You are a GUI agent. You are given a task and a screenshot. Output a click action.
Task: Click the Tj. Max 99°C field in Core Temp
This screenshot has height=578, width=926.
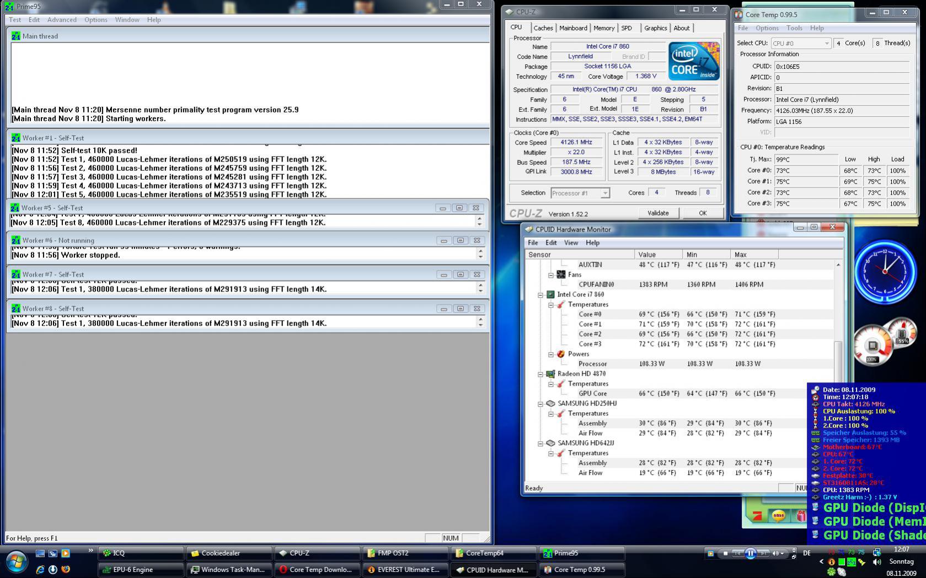click(806, 159)
